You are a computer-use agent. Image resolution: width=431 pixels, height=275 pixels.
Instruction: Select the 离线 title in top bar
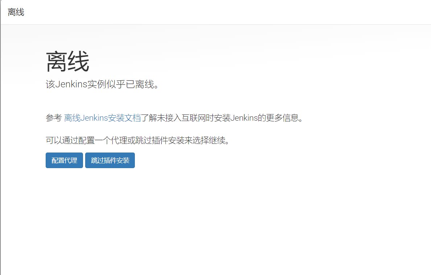16,12
